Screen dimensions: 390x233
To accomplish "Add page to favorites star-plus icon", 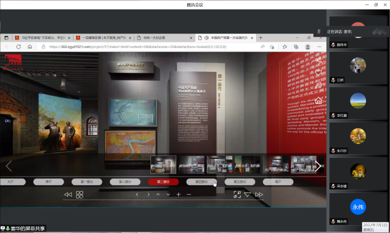I will pos(272,47).
